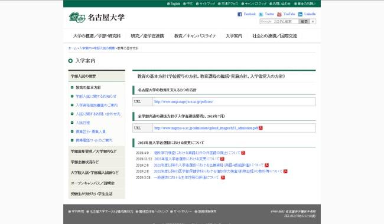
Task: Open 2018/11/22 入学者選抜における変更 link
Action: [187, 159]
